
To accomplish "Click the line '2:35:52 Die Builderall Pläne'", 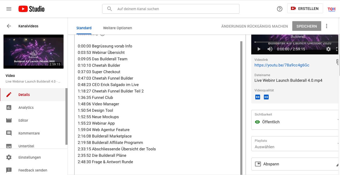I will (x=102, y=155).
